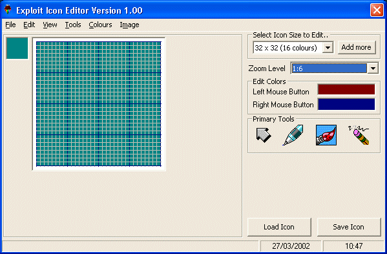
Task: Close the Exploit Icon Editor window
Action: pos(377,10)
